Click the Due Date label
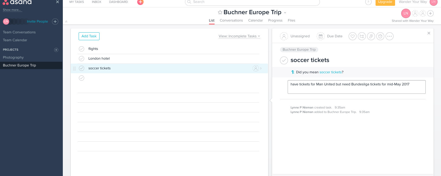 pyautogui.click(x=335, y=36)
